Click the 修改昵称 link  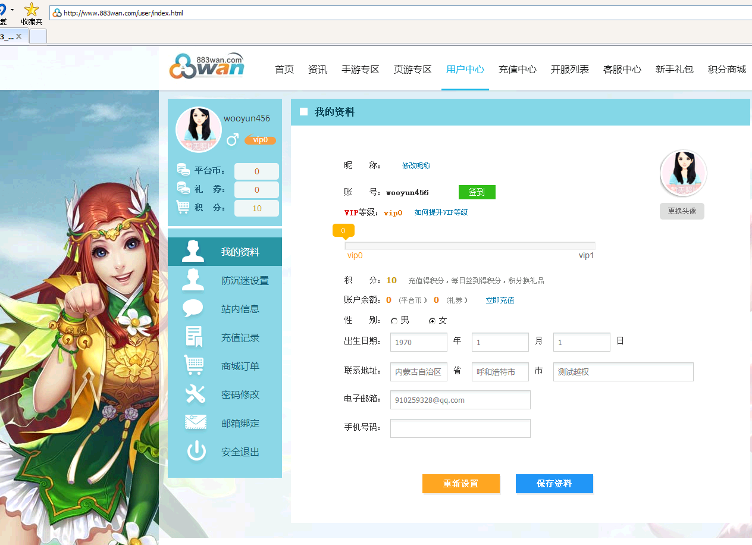(416, 166)
